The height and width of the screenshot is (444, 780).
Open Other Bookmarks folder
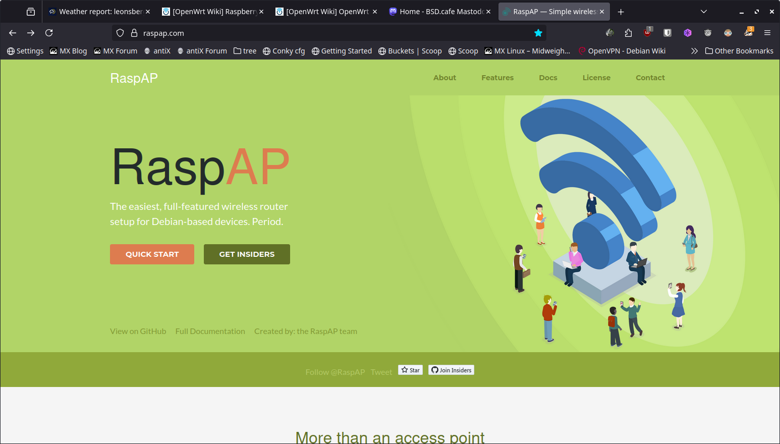[x=739, y=51]
